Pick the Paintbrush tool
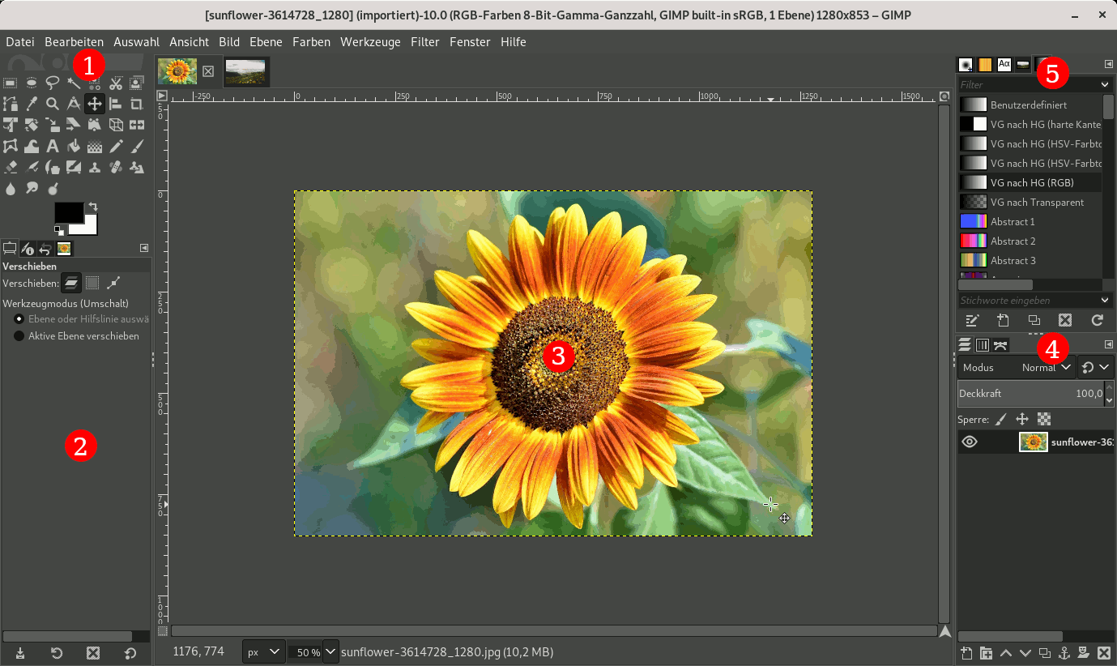Screen dimensions: 1117x666 137,147
